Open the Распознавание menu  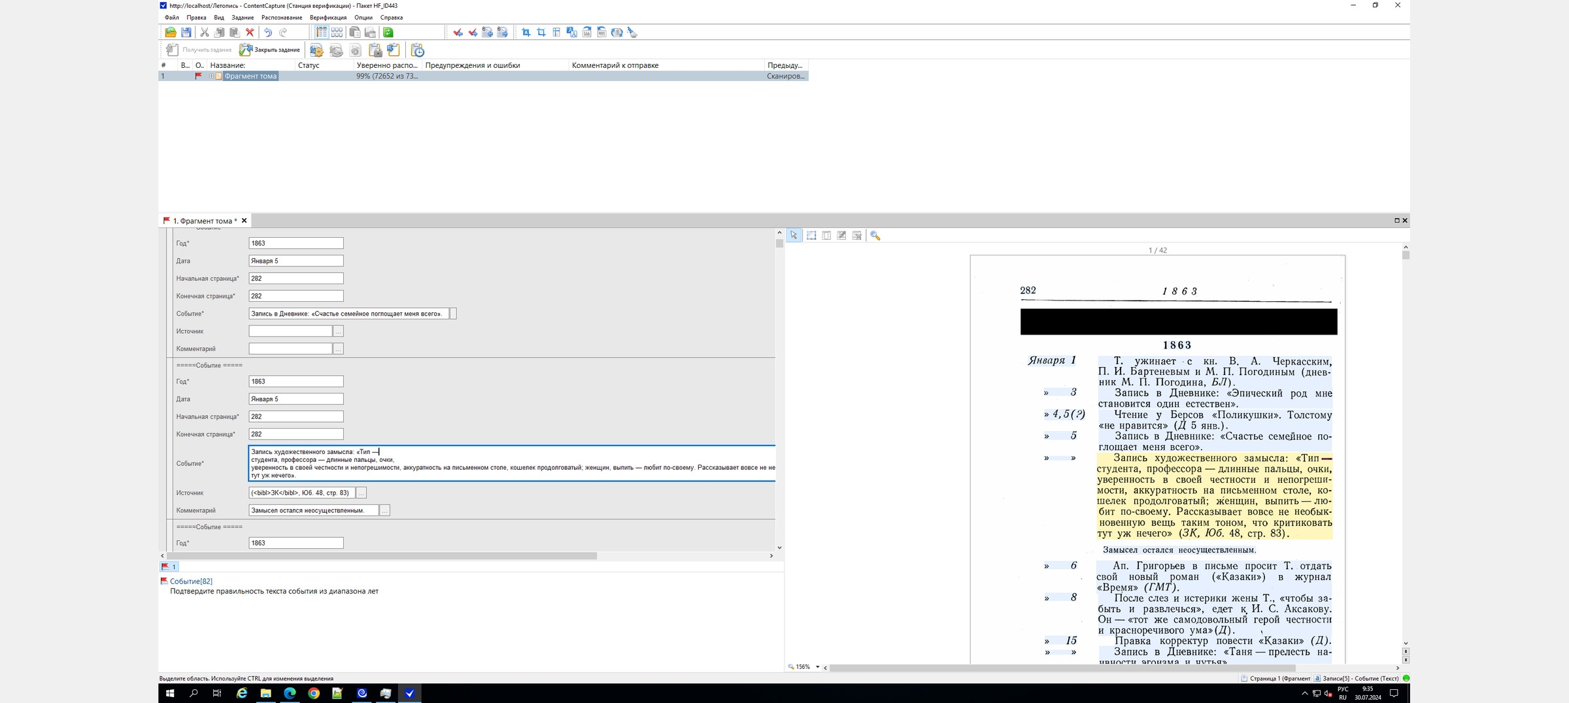(282, 18)
